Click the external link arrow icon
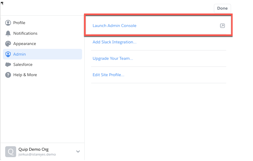253x161 pixels. click(x=222, y=26)
